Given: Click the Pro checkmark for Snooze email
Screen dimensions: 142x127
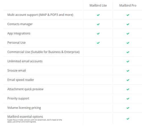Looking at the screenshot, I should point(128,71).
